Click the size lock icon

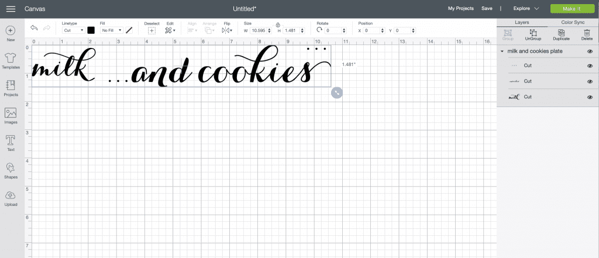tap(278, 25)
